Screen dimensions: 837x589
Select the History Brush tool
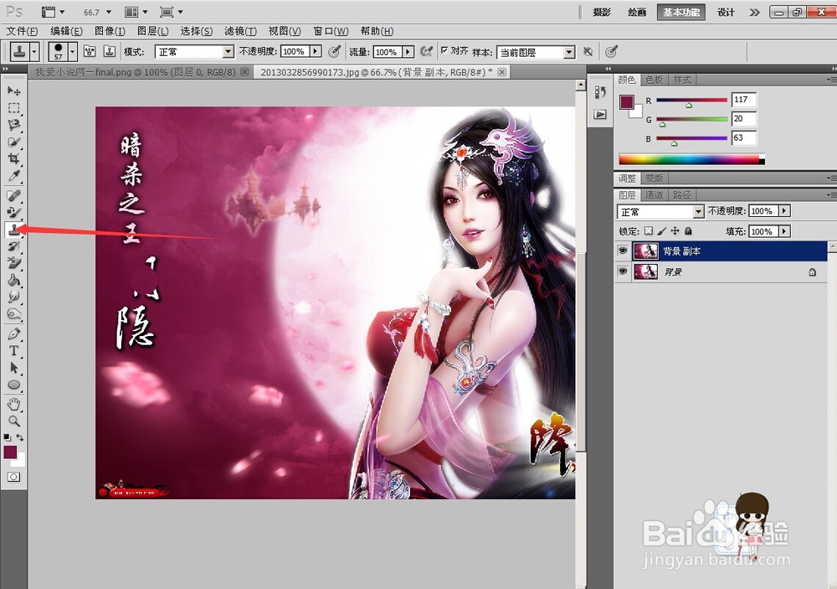point(14,245)
